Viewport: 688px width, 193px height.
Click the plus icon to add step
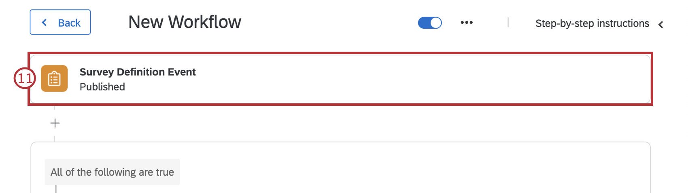pyautogui.click(x=55, y=123)
